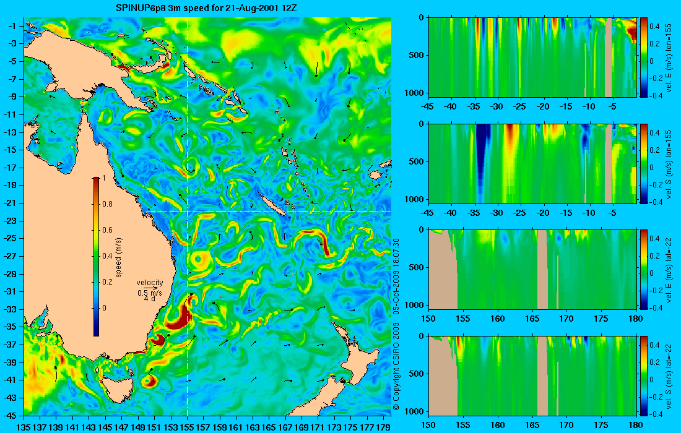Click the "velocity" legend heading

(150, 283)
